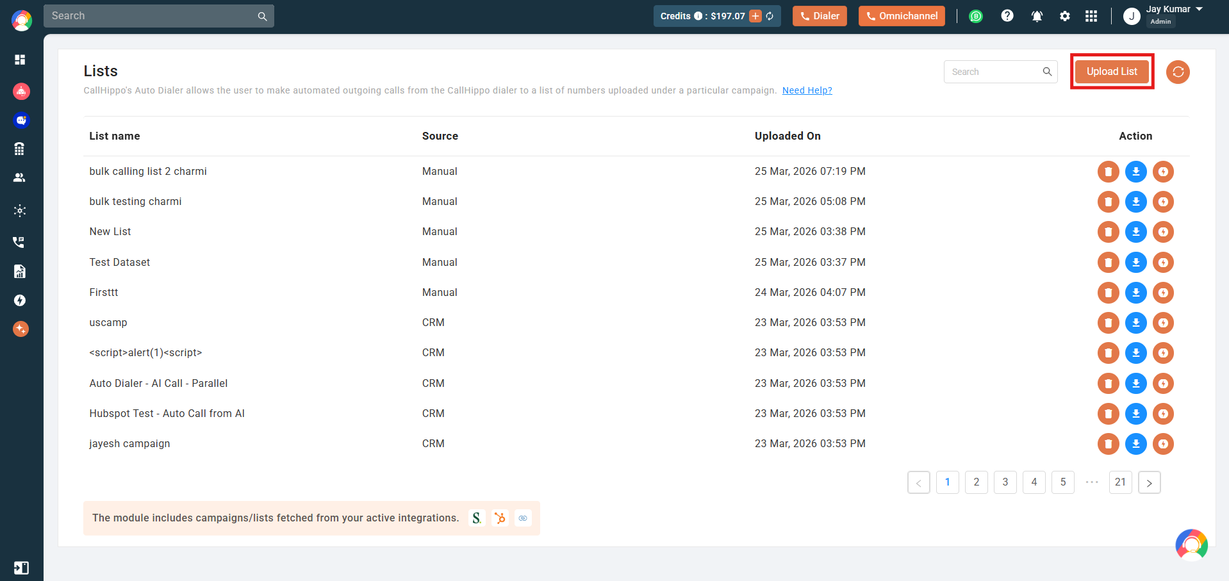The width and height of the screenshot is (1229, 581).
Task: Click the HubSpot integration icon
Action: click(500, 518)
